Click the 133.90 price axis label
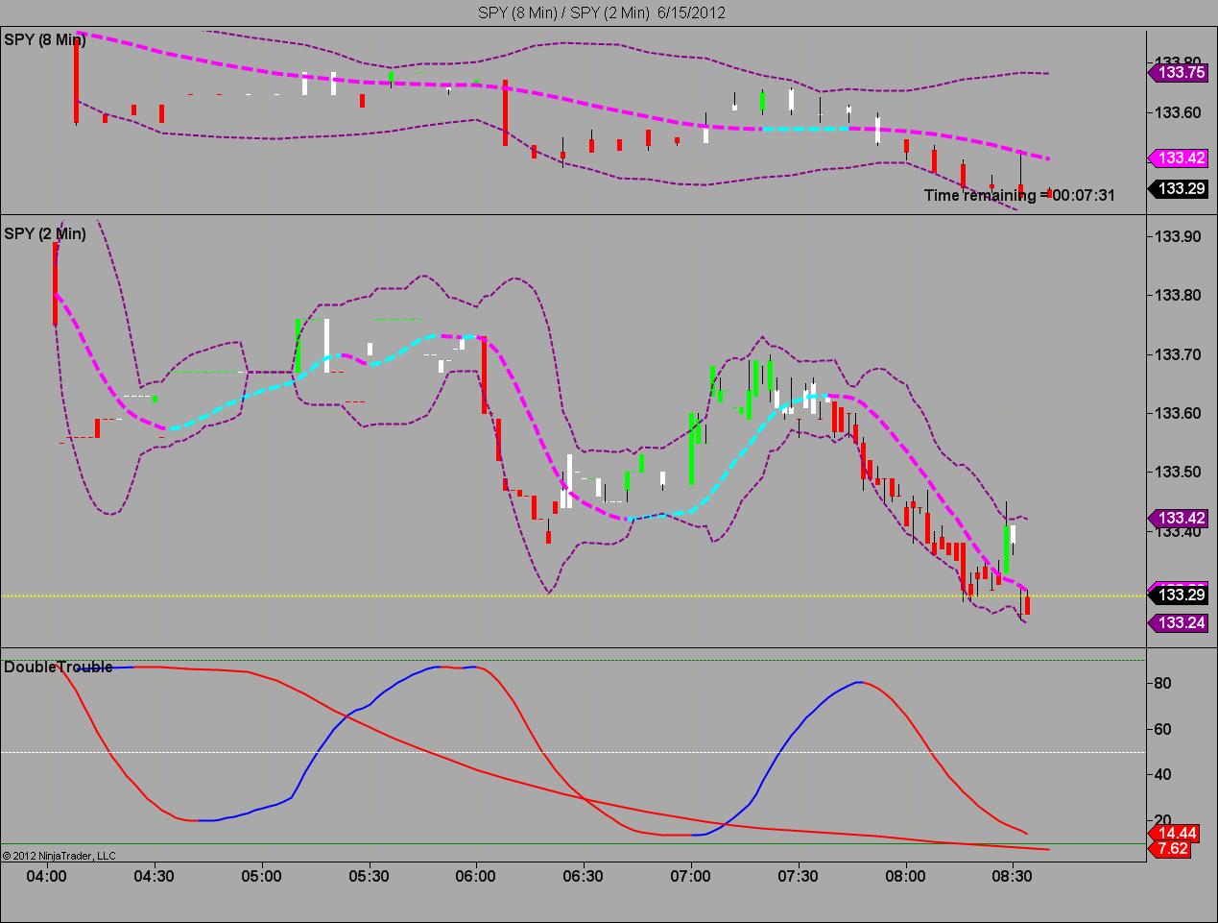Image resolution: width=1218 pixels, height=923 pixels. pos(1177,236)
